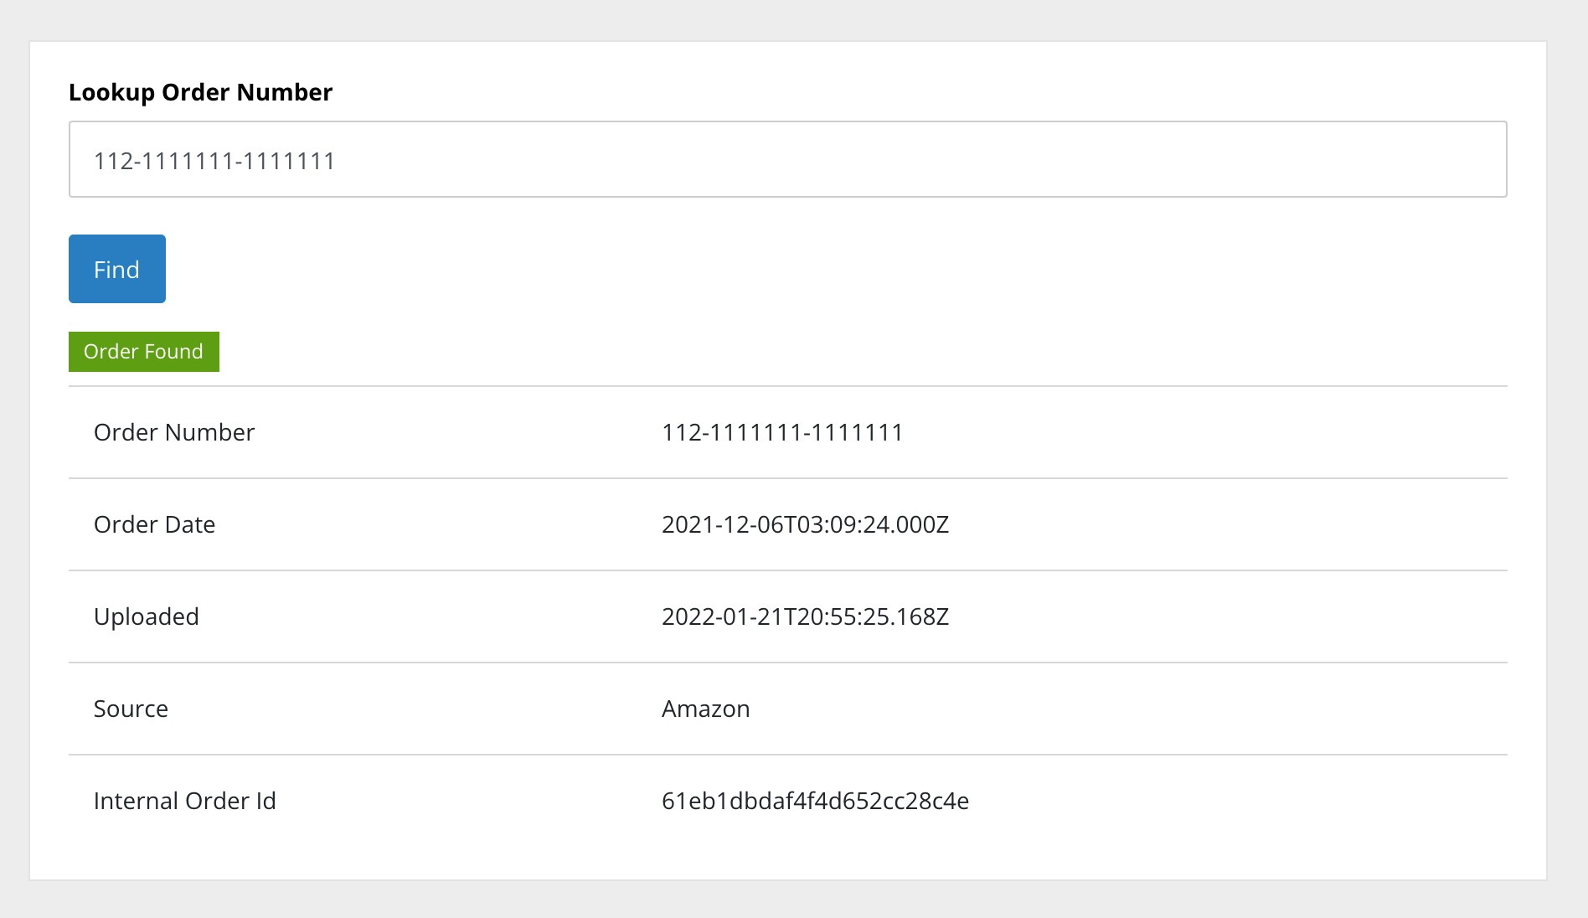Click the Internal Order Id row label

pos(185,802)
